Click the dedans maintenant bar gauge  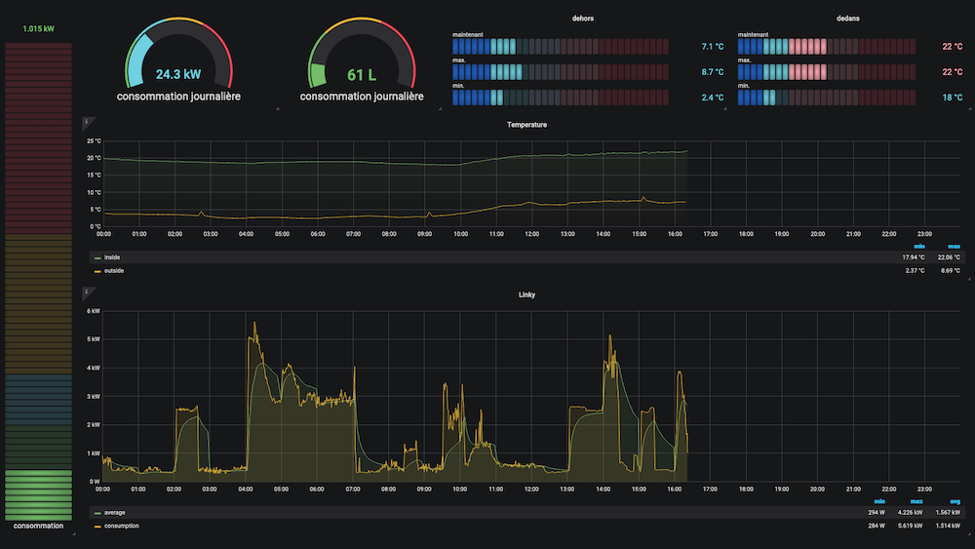click(x=827, y=47)
